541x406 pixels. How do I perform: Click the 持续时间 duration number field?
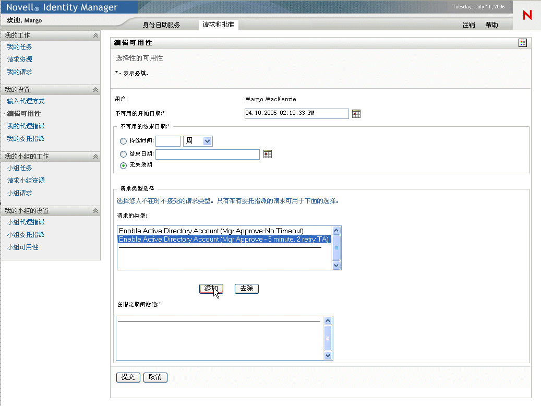168,141
